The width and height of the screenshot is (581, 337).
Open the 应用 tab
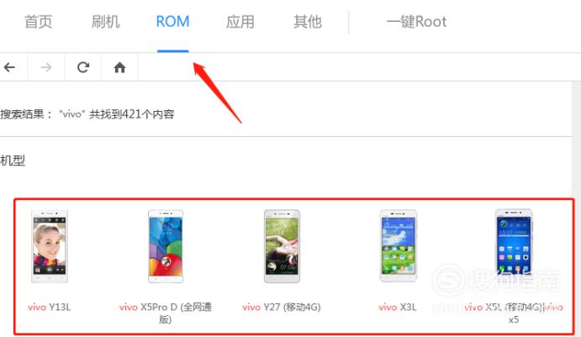(x=240, y=22)
